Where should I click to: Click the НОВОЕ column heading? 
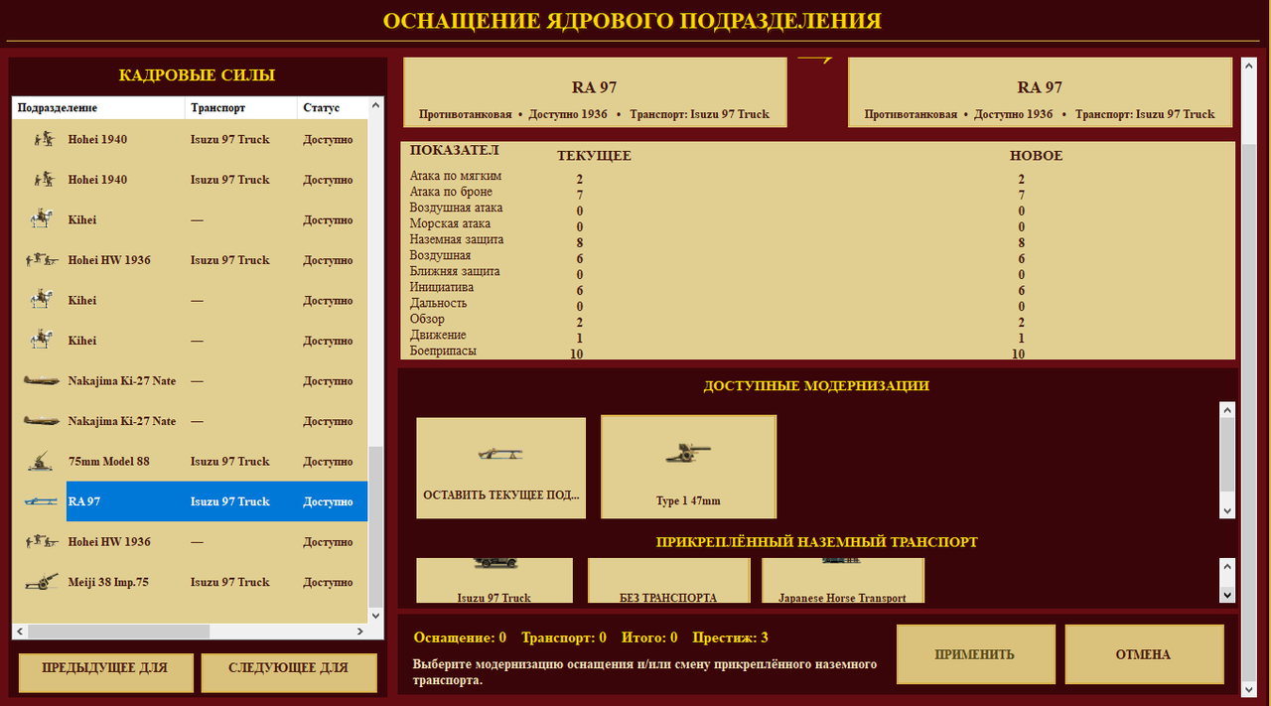(x=1036, y=156)
